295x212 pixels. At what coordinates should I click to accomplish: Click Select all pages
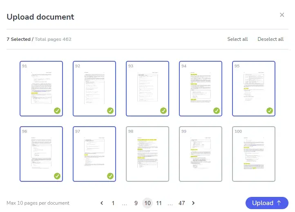(237, 39)
